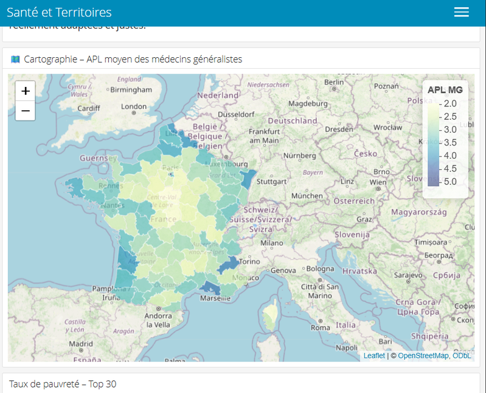Zoom out with the minus button

coord(25,111)
